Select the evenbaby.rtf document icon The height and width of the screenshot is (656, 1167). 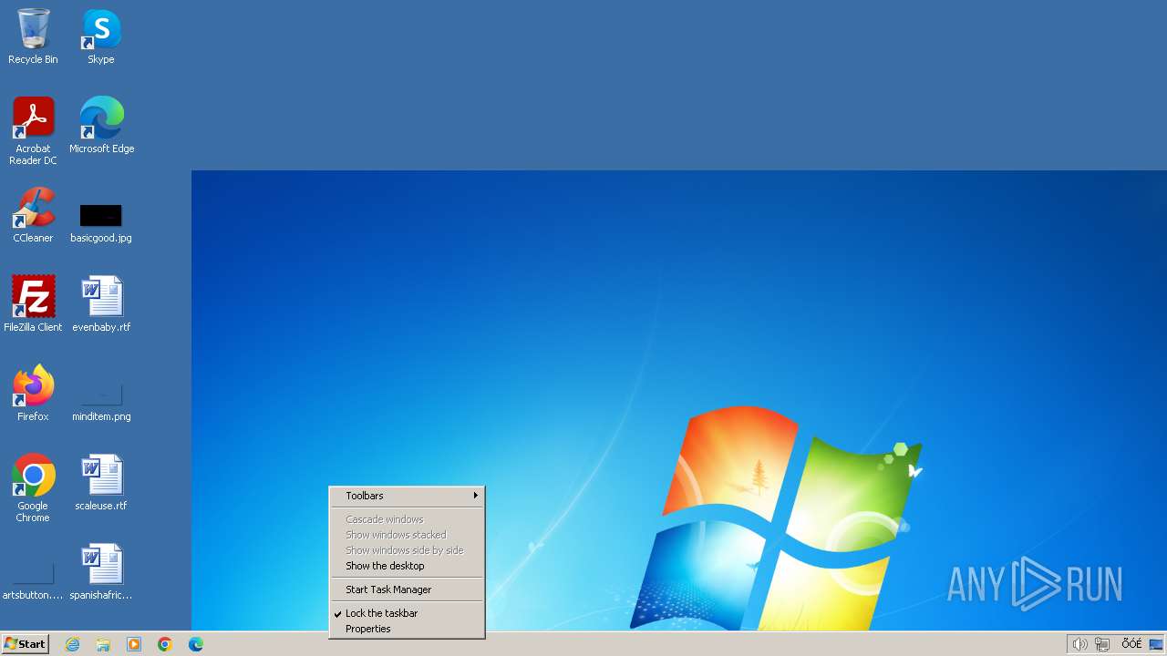pyautogui.click(x=101, y=304)
